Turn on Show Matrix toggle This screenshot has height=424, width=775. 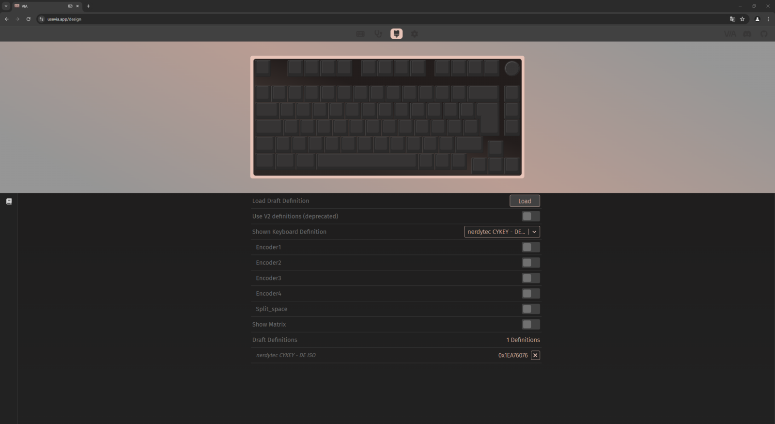click(531, 324)
